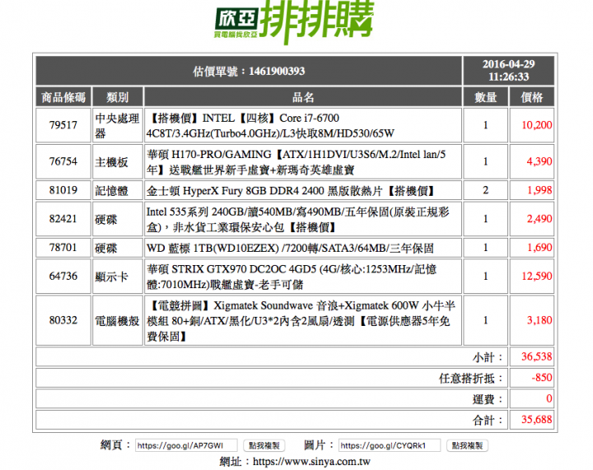Select product code 64736

click(63, 277)
